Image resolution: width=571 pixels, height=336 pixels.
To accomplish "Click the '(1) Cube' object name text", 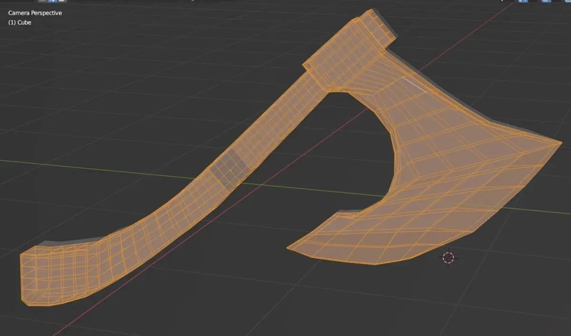I will 20,22.
